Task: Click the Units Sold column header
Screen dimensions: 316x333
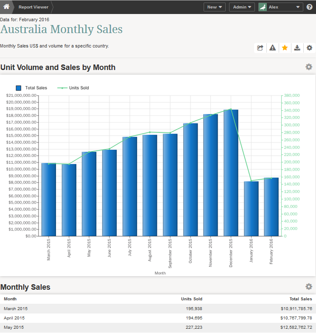Action: pos(192,299)
